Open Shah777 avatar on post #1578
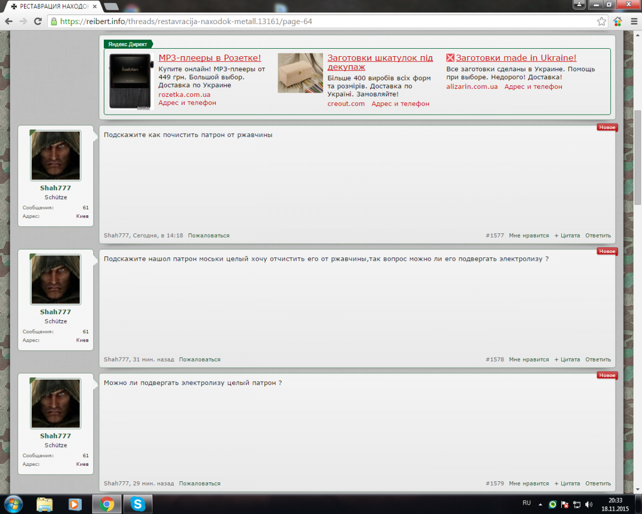The width and height of the screenshot is (642, 514). coord(56,279)
